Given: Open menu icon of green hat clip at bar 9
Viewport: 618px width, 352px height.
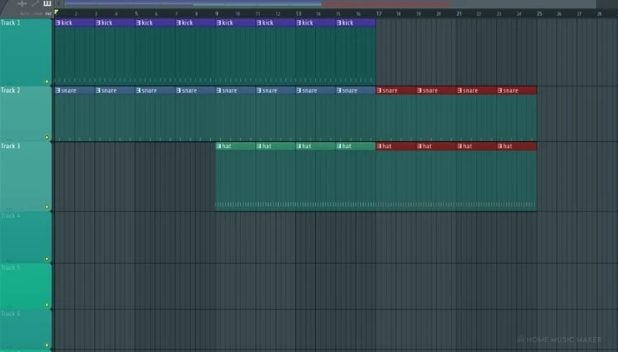Looking at the screenshot, I should point(219,146).
